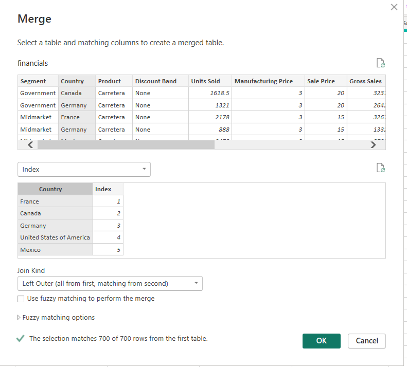Image resolution: width=407 pixels, height=367 pixels.
Task: Click the 2178 Units Sold value
Action: coord(210,117)
